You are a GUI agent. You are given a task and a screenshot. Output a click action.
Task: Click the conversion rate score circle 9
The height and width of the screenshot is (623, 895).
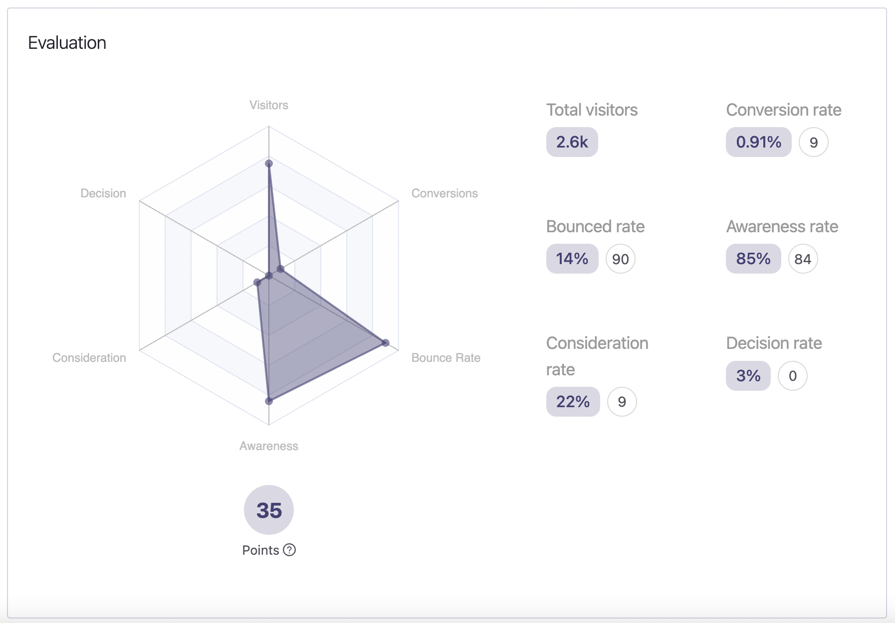813,143
